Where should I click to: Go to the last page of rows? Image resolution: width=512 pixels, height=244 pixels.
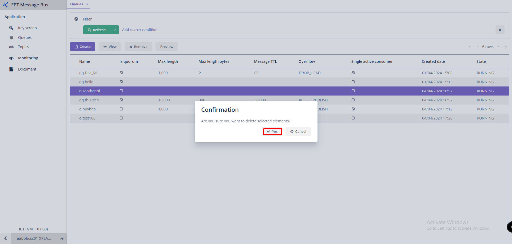click(506, 47)
